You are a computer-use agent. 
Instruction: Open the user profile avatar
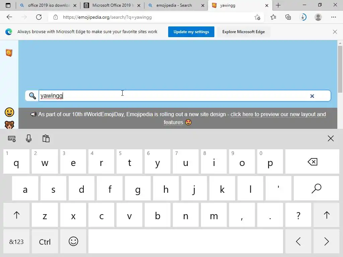(x=318, y=17)
